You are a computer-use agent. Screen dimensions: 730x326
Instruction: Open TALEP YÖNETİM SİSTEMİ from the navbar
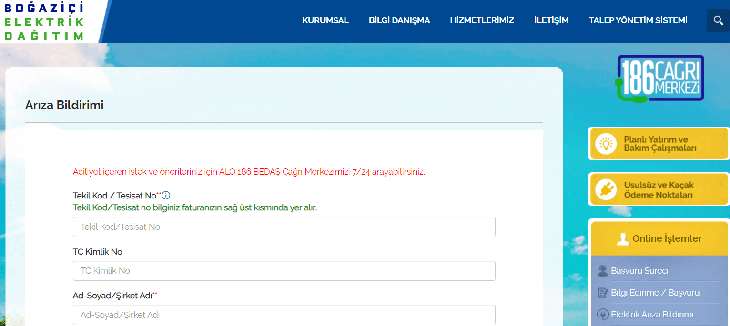[638, 20]
